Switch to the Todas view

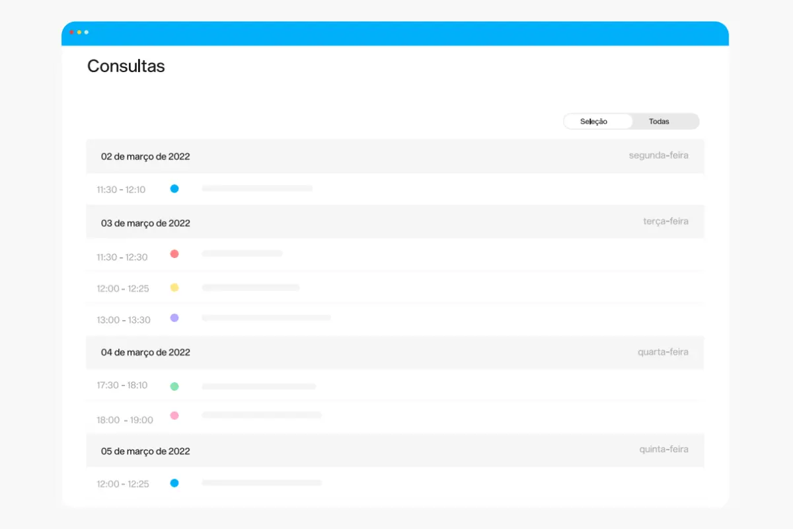point(659,122)
